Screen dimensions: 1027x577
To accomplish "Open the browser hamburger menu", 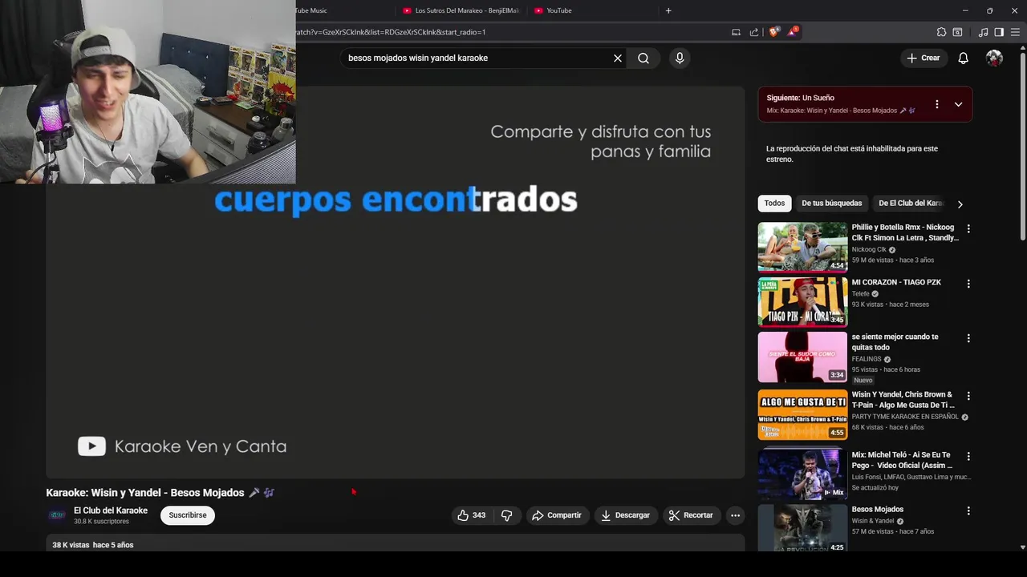I will [x=1015, y=32].
